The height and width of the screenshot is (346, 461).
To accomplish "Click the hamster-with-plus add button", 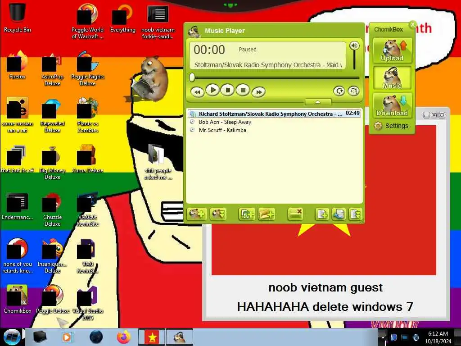I will click(x=197, y=214).
